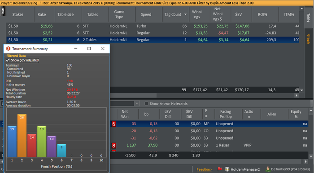Sort by the $EV column header in report table
Screen dimensions: 314x173
[x=239, y=14]
